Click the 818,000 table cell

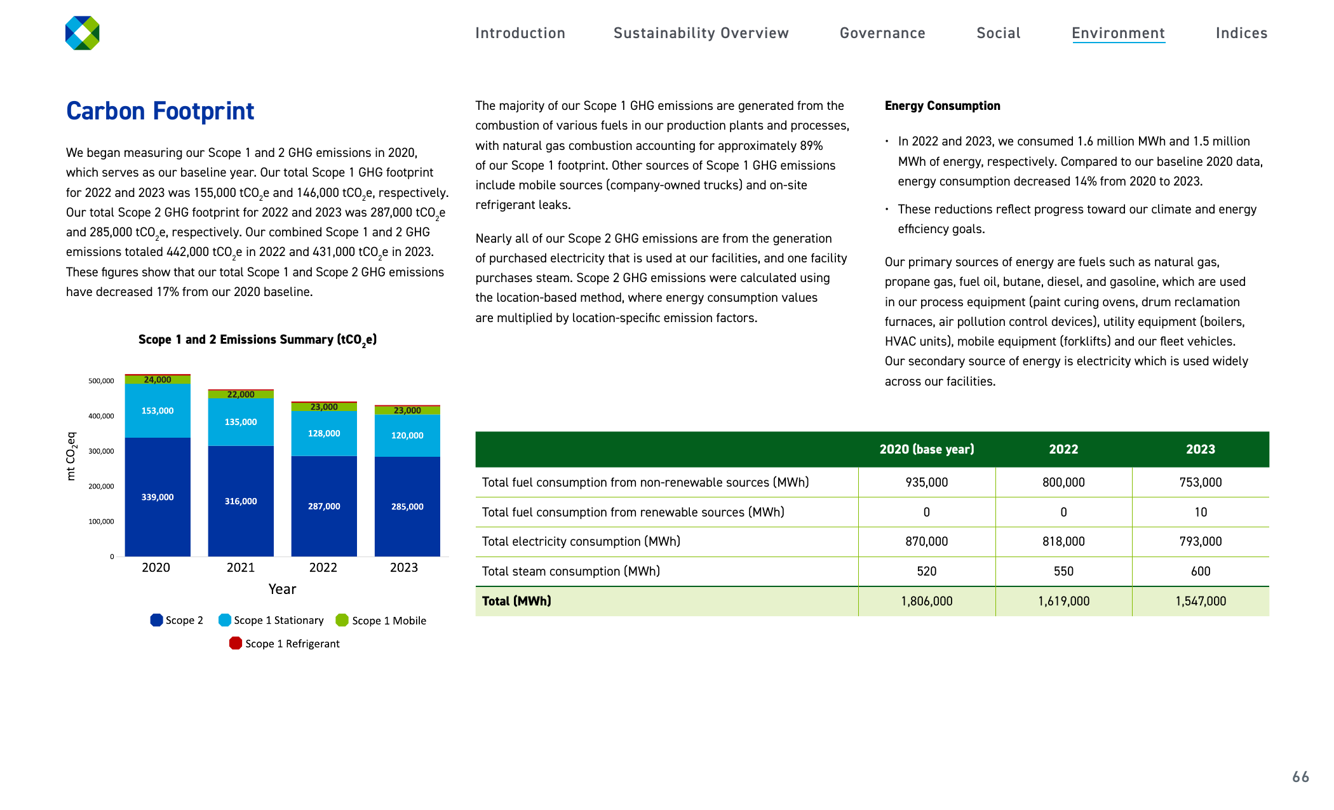pos(1063,541)
